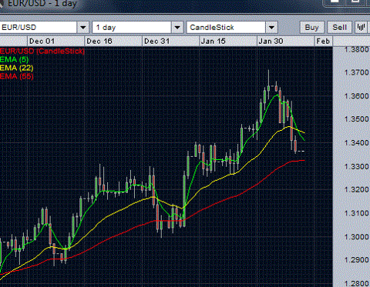Click the 1.3100 price axis label
This screenshot has width=370, height=287.
(357, 213)
